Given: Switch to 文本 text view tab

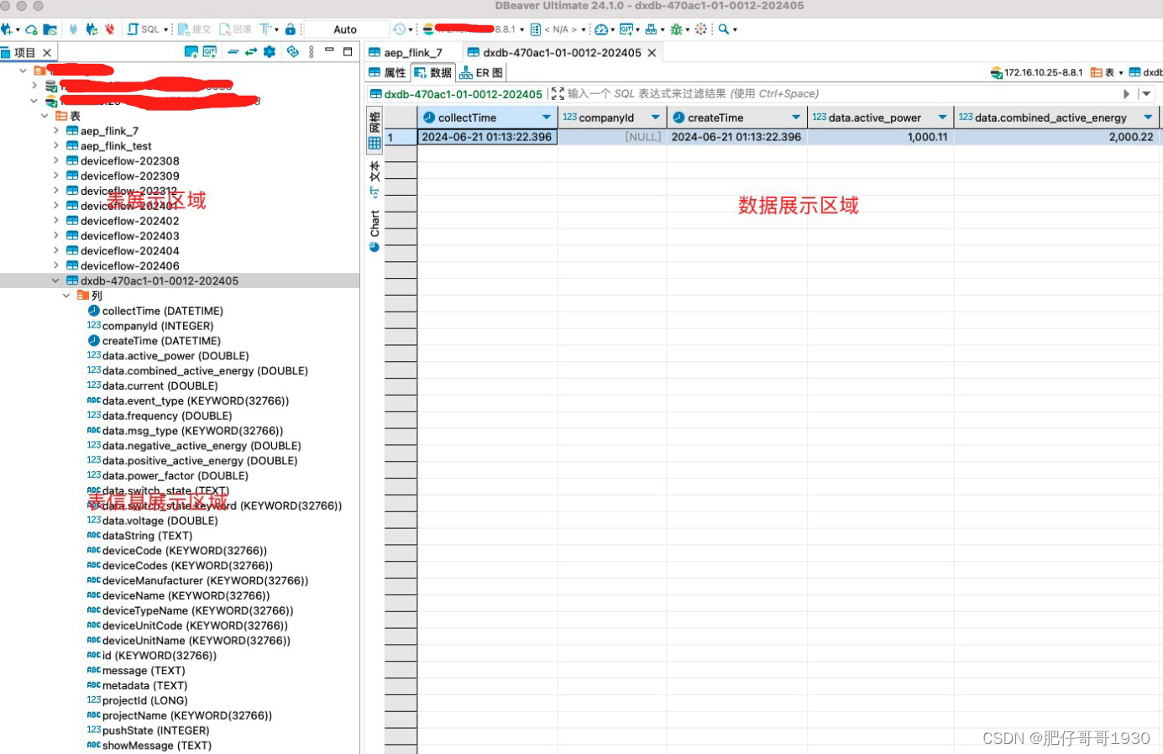Looking at the screenshot, I should coord(375,178).
